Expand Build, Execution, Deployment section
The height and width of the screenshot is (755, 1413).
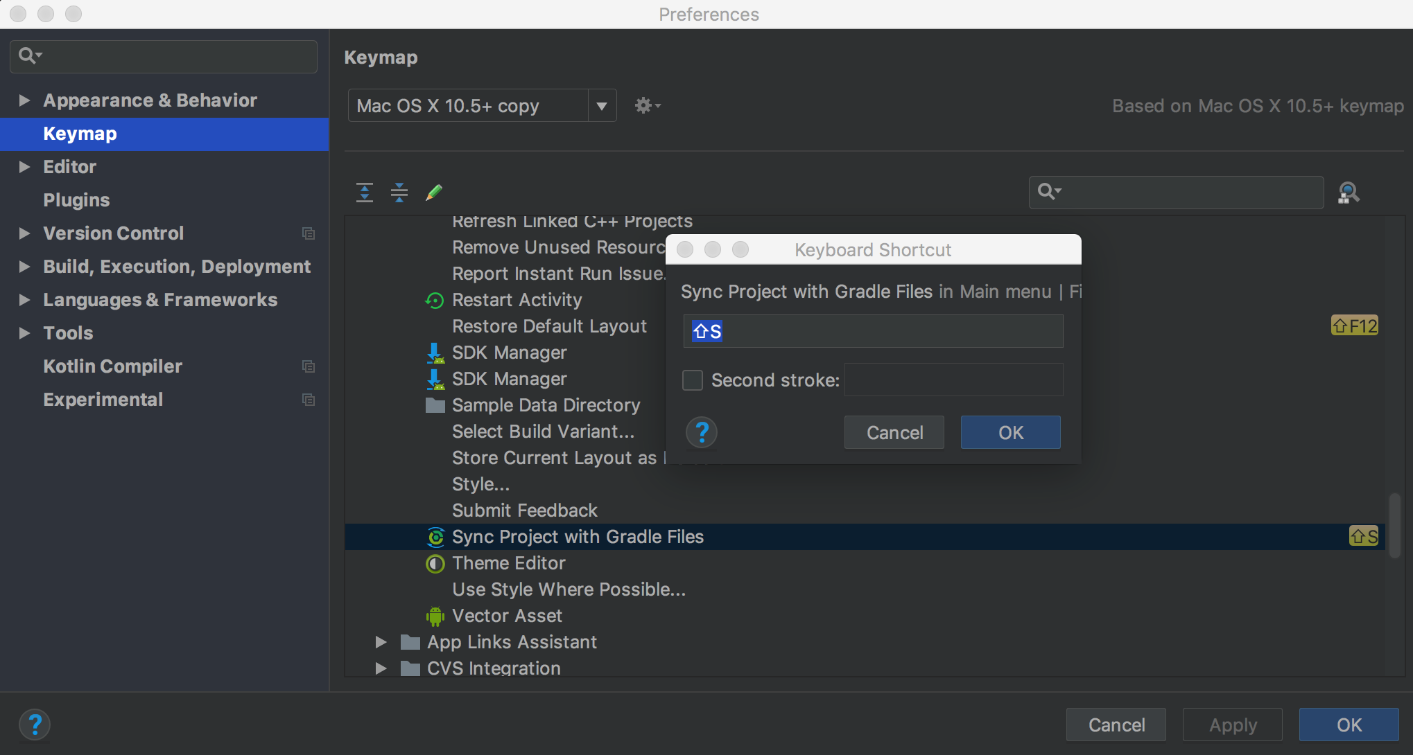click(24, 267)
